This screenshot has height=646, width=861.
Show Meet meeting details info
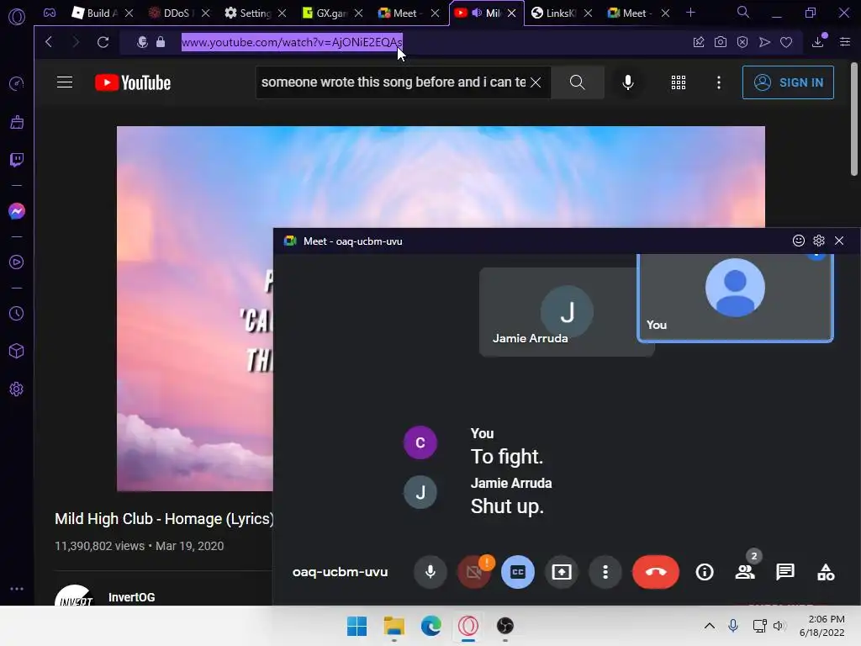pos(705,572)
